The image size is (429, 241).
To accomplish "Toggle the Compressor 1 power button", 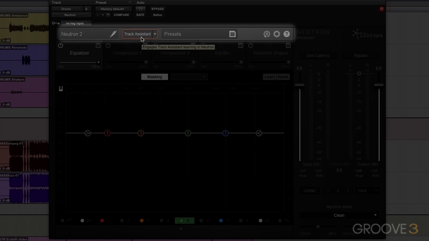I will (108, 46).
